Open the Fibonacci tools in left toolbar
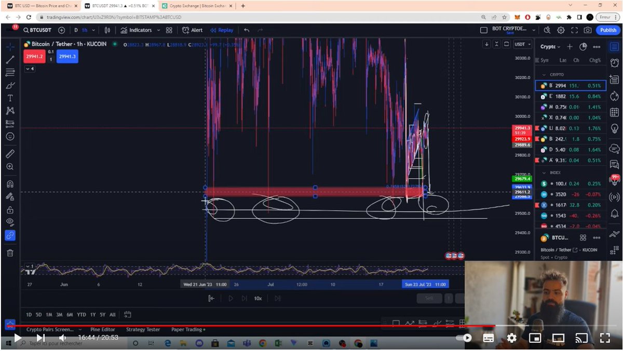This screenshot has height=351, width=623. [x=10, y=73]
